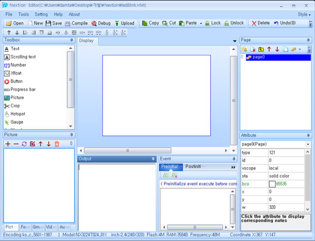Image resolution: width=315 pixels, height=241 pixels.
Task: Move the page down in the Page panel
Action: (x=277, y=49)
